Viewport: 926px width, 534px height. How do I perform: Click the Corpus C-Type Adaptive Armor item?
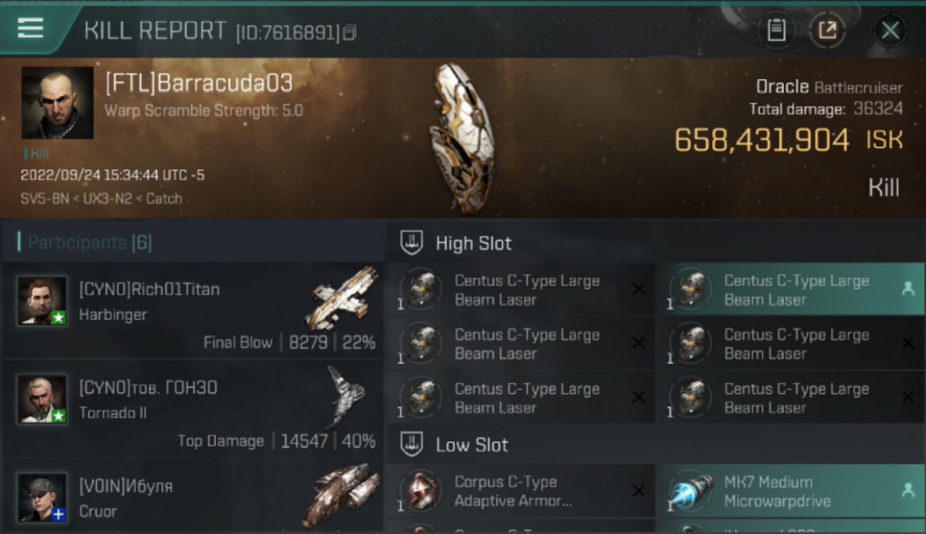coord(521,491)
